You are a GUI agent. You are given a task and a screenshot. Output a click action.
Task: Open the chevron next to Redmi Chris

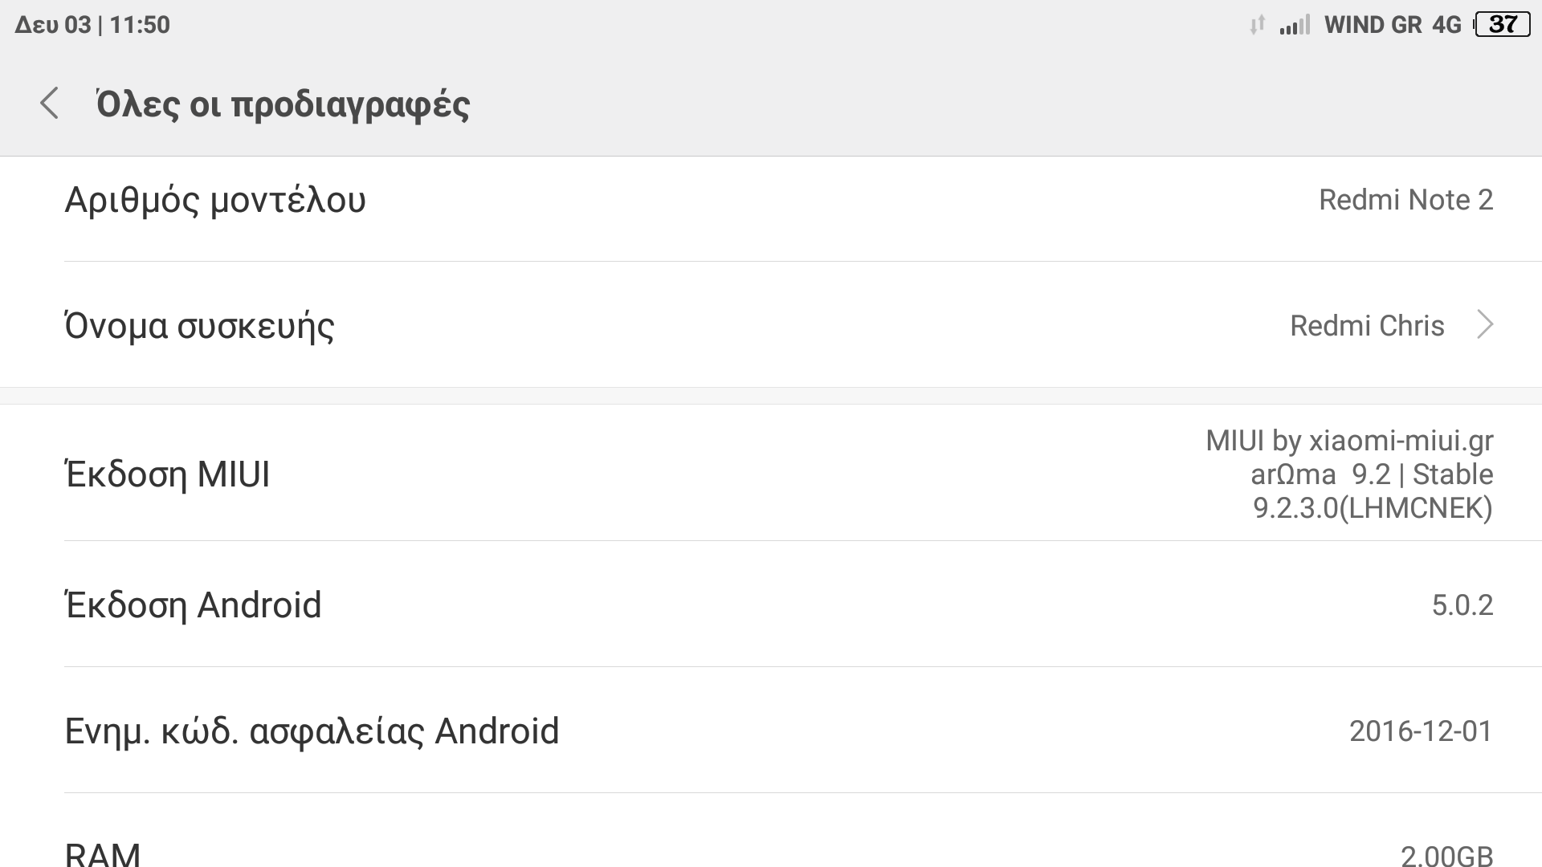coord(1485,325)
